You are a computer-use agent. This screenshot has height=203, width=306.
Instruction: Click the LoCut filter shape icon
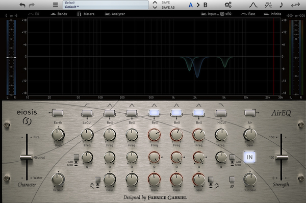87,105
